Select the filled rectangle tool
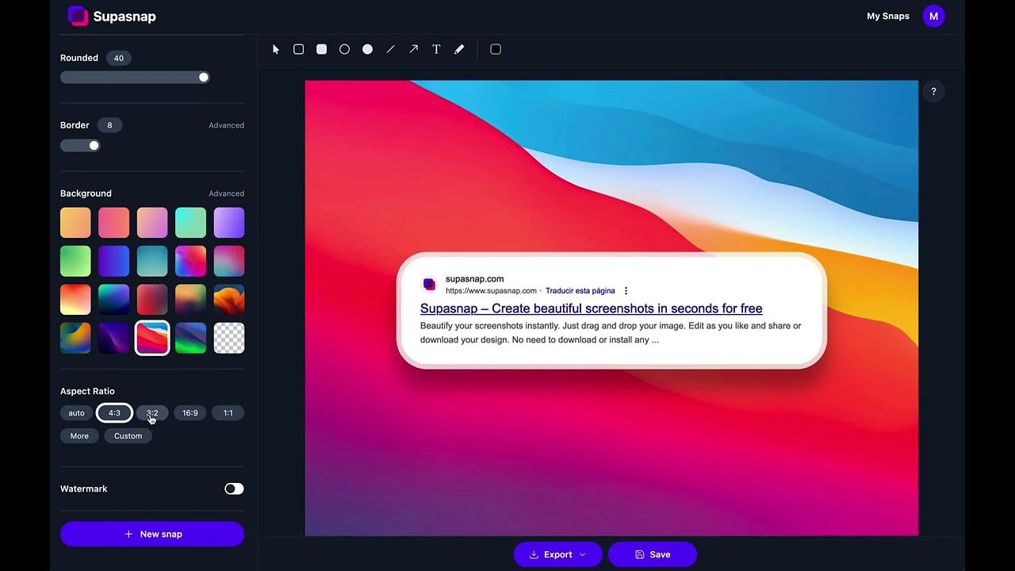The height and width of the screenshot is (571, 1015). pyautogui.click(x=321, y=49)
